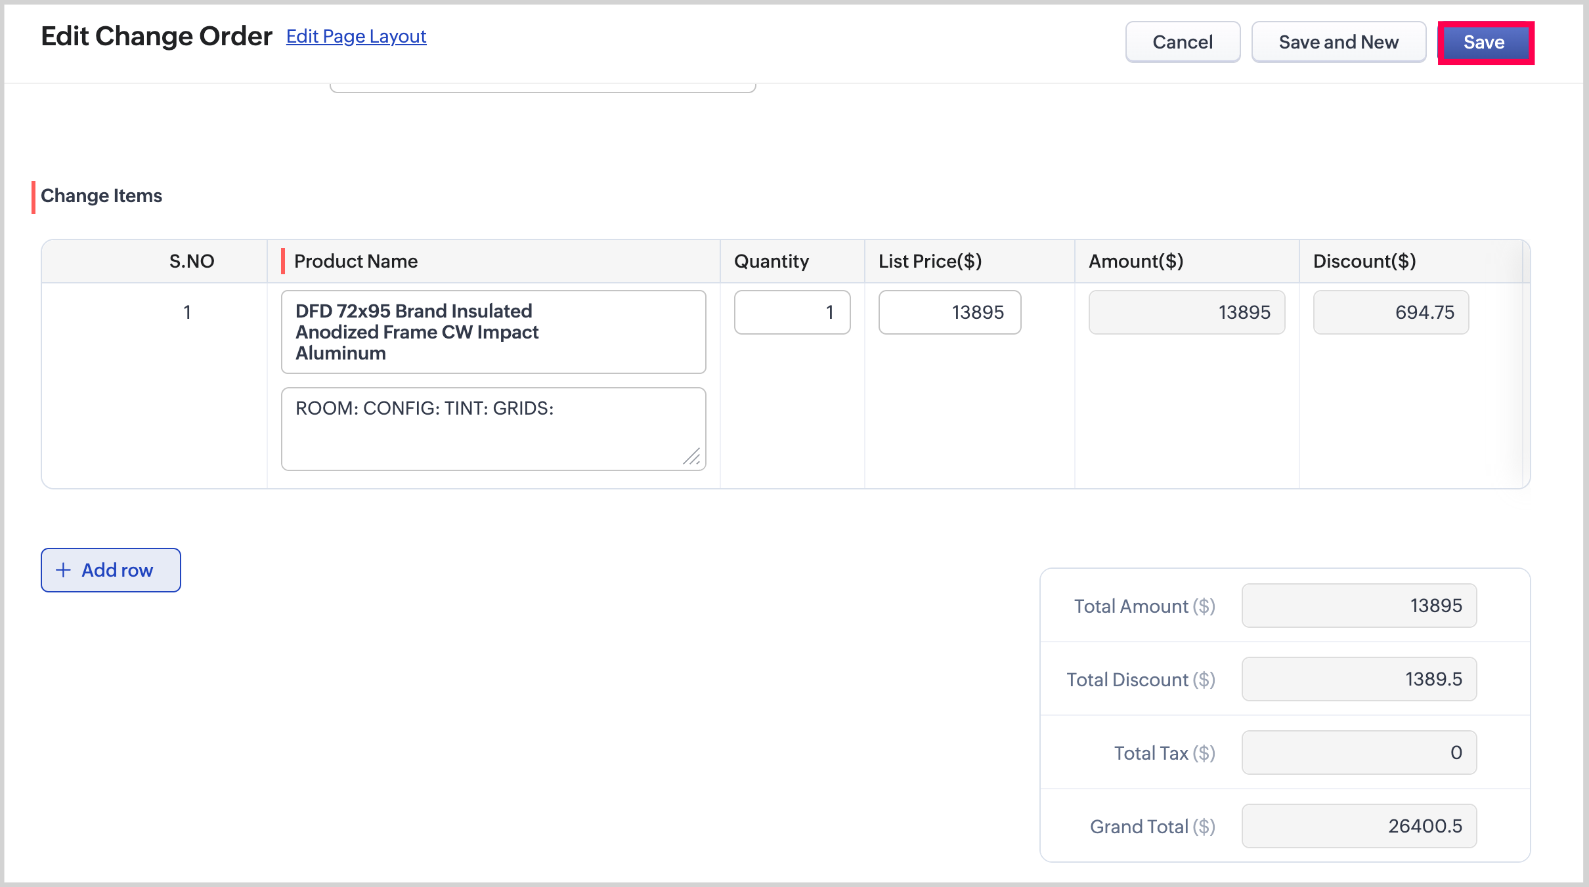The width and height of the screenshot is (1589, 887).
Task: Click the Grand Total field showing 26400.5
Action: pyautogui.click(x=1359, y=826)
